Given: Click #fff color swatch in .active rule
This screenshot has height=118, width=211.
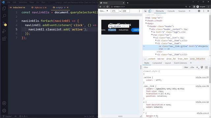Looking at the screenshot, I should 155,80.
